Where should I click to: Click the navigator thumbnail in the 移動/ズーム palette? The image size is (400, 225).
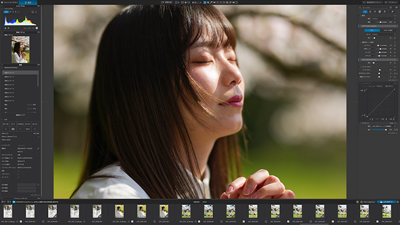coord(20,49)
